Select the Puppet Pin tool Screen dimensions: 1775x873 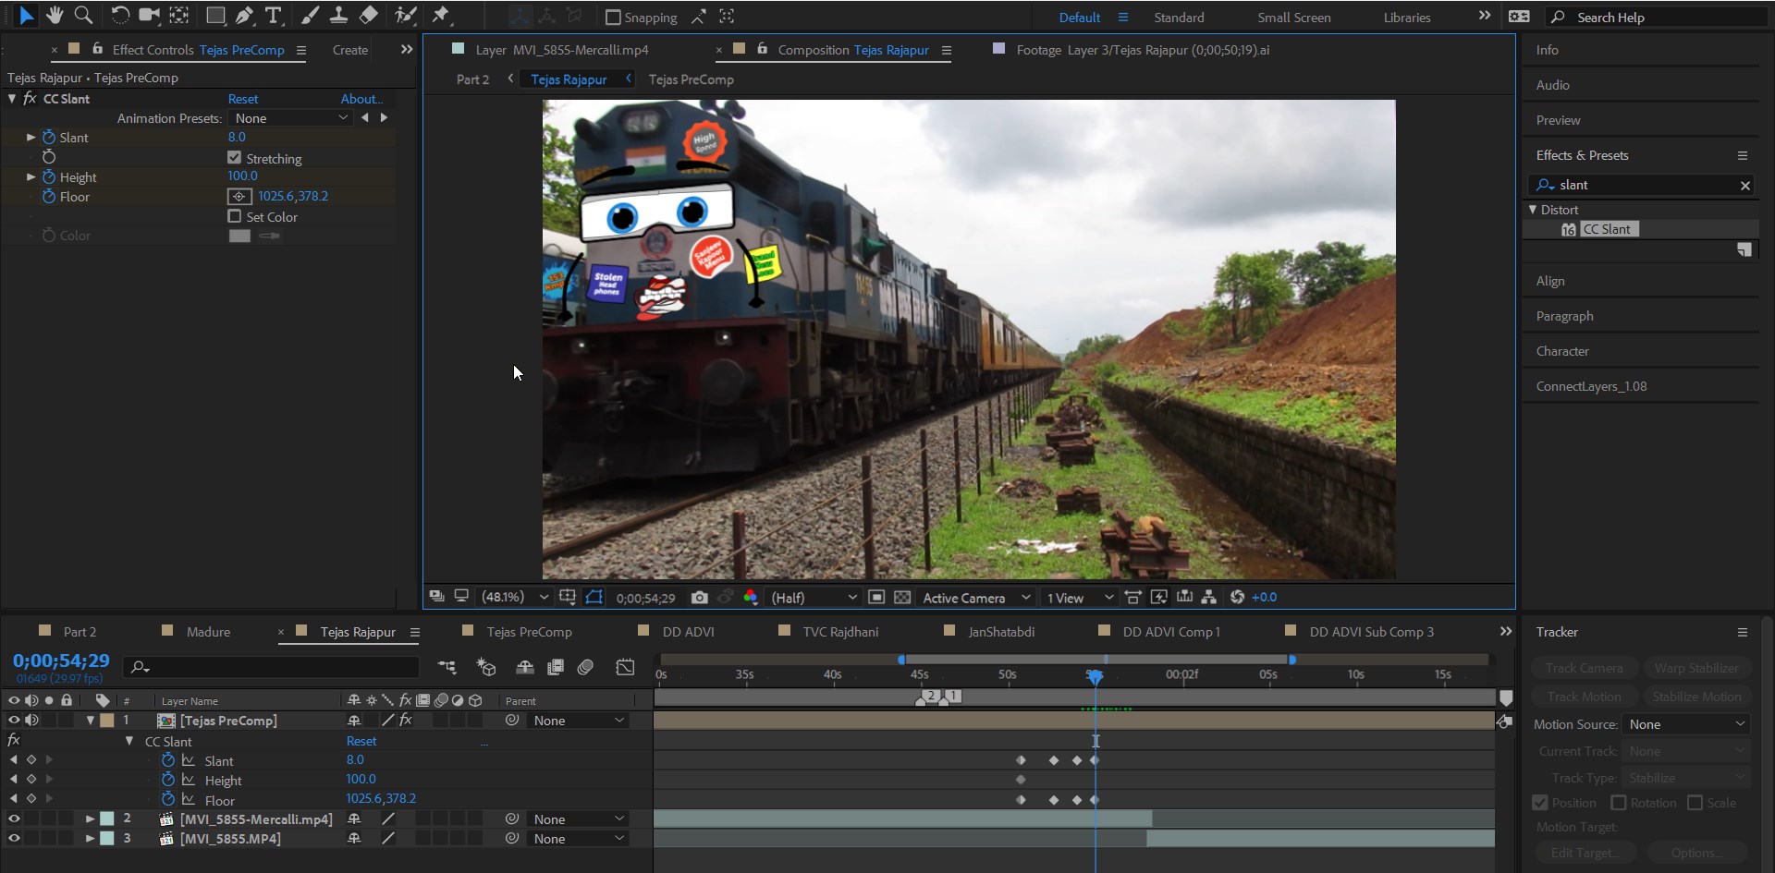coord(440,15)
